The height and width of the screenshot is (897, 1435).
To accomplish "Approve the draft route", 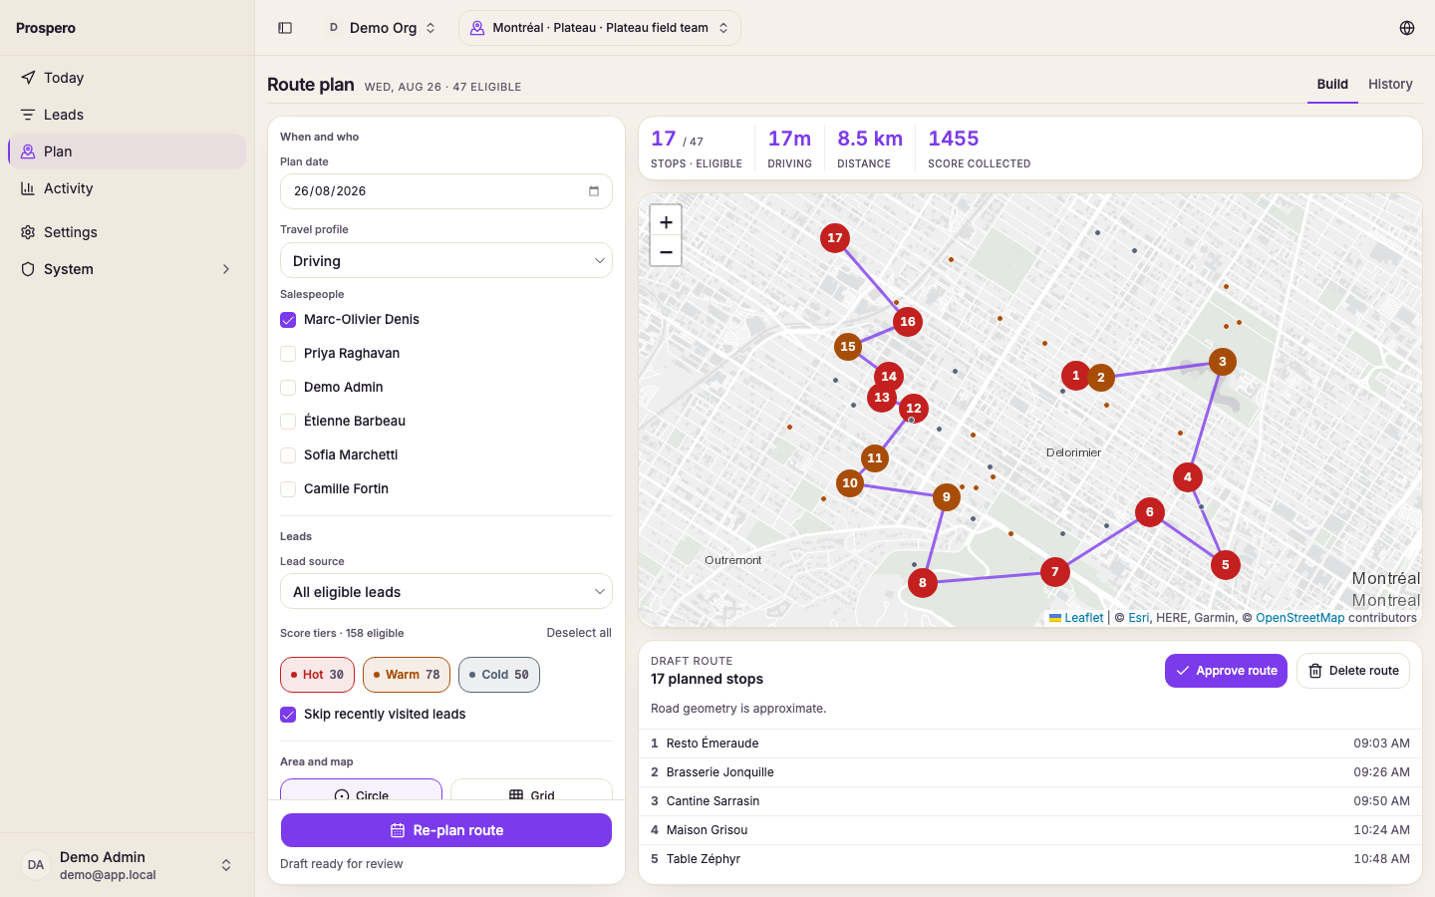I will pos(1226,671).
